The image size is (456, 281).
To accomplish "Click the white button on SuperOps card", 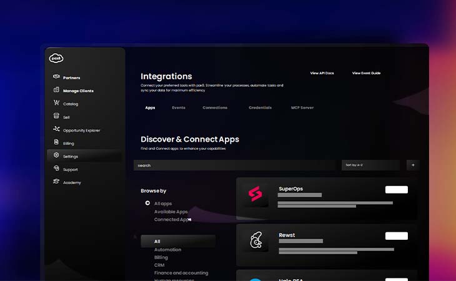I will coord(397,190).
